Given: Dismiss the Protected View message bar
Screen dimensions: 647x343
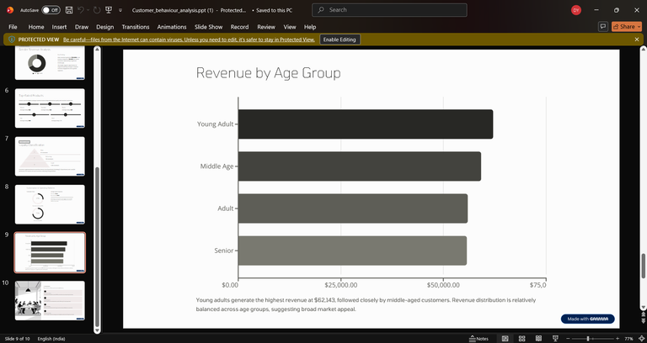Looking at the screenshot, I should click(x=637, y=40).
